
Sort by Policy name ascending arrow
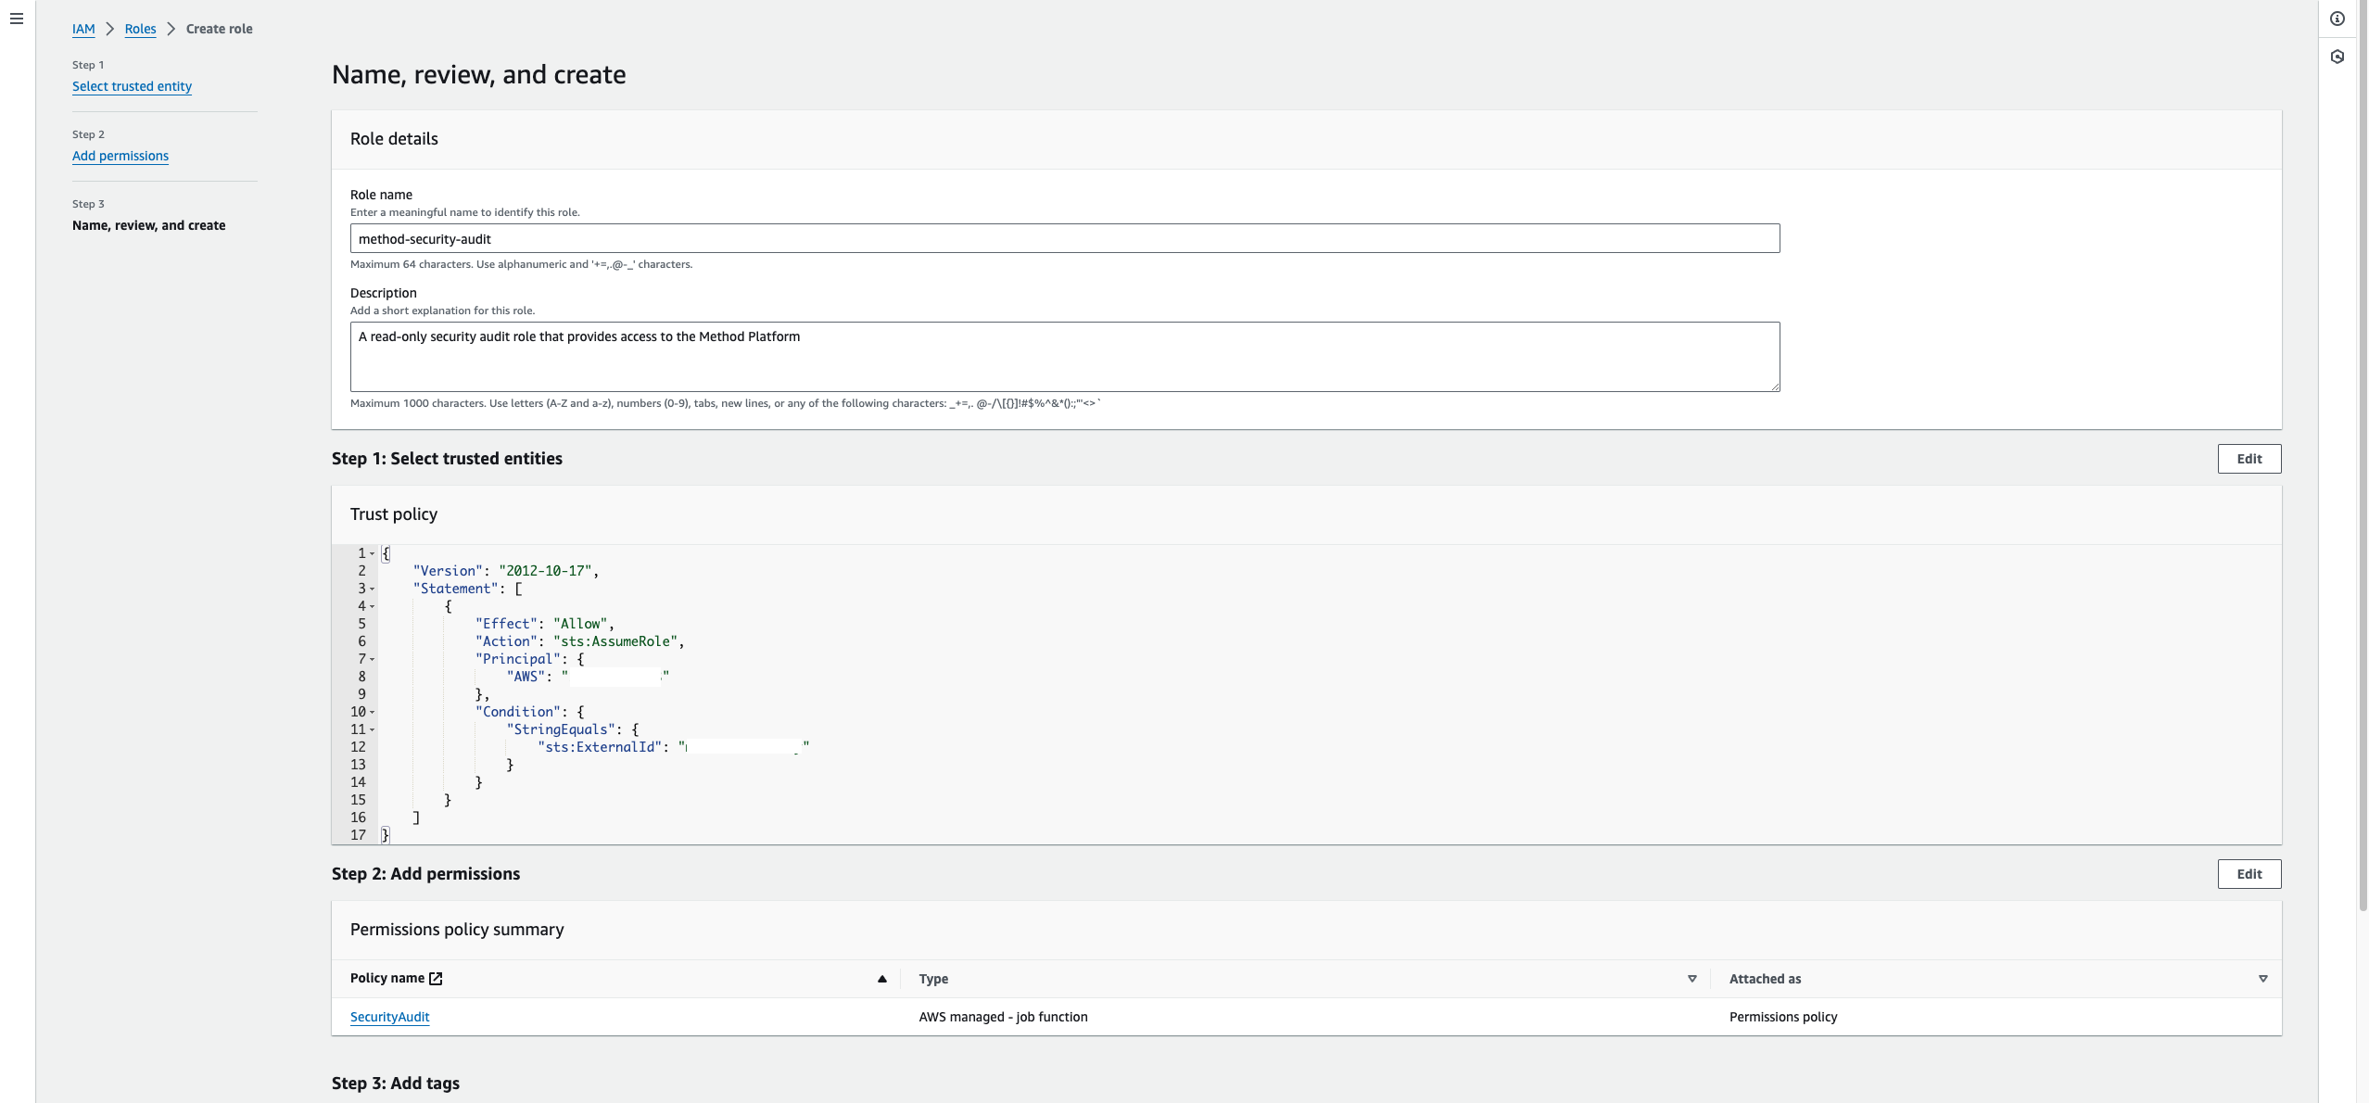click(881, 979)
